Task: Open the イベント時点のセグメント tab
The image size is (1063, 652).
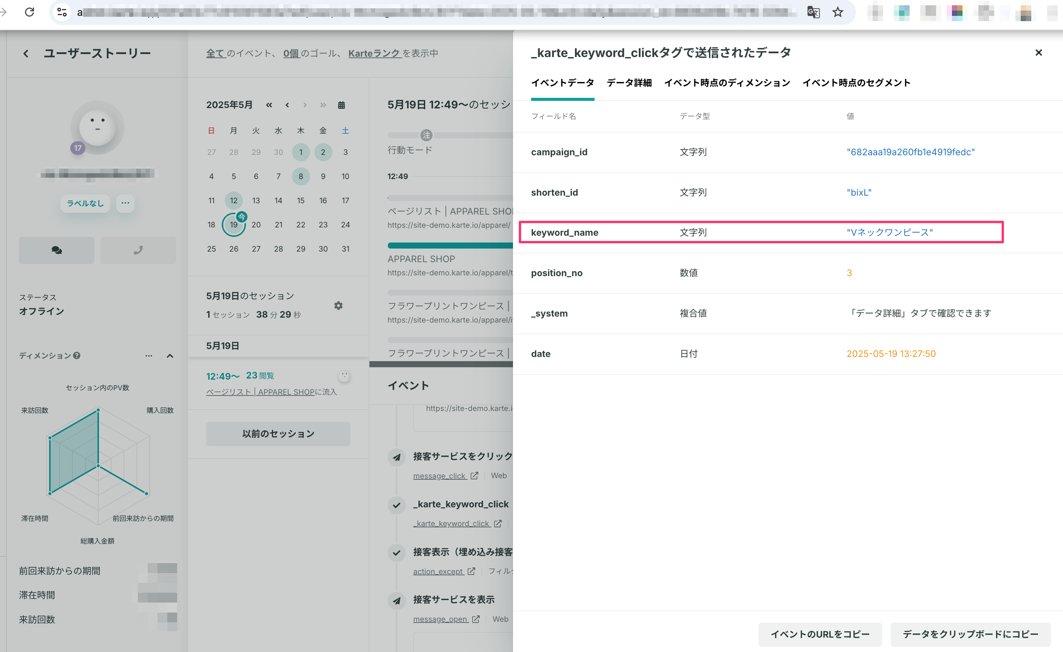Action: [x=856, y=83]
